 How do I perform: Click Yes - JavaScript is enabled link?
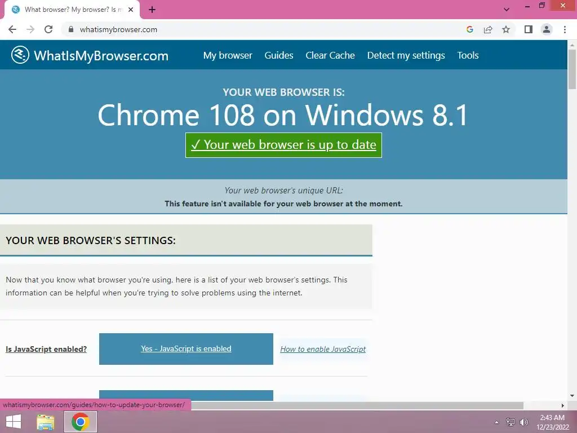click(186, 348)
